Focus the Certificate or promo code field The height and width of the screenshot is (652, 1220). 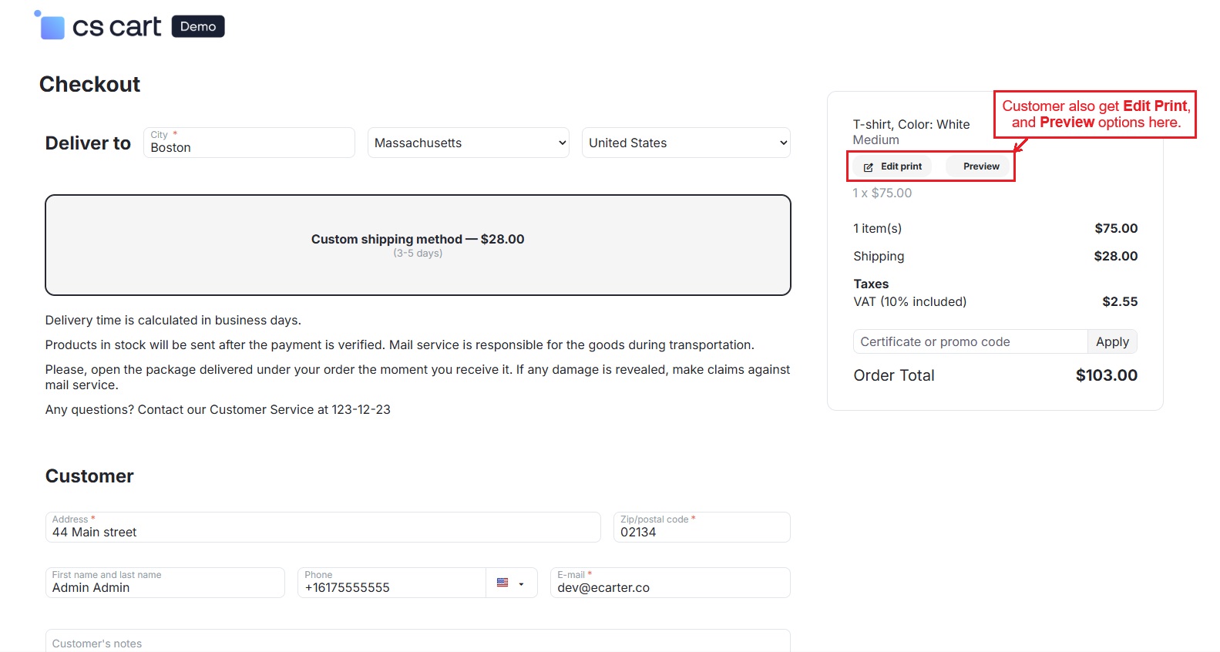(970, 342)
